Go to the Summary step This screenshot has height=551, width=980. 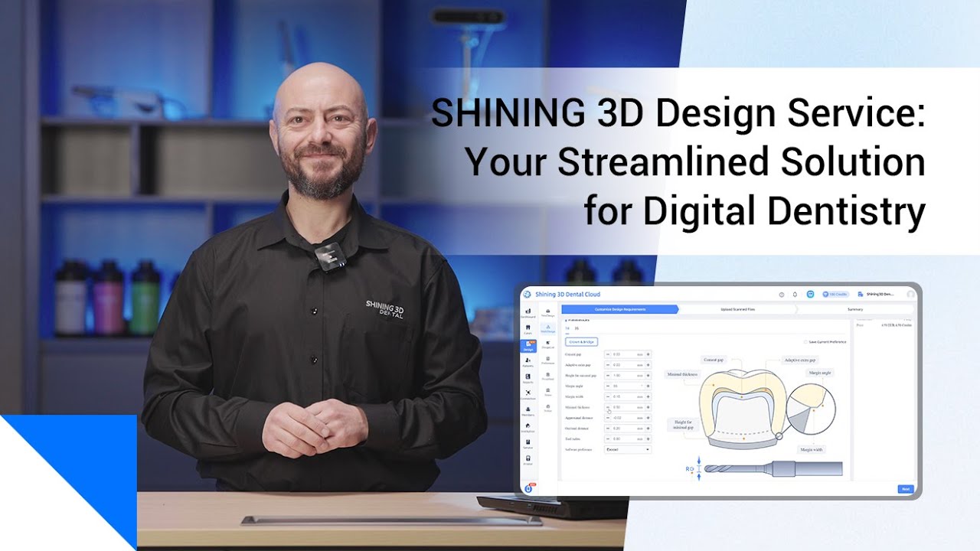(x=856, y=309)
